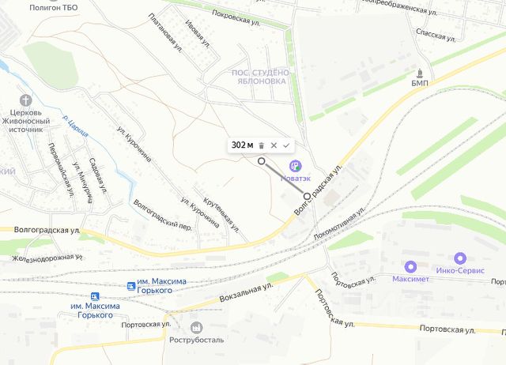
Task: Click the Церковь Живоносный источник church icon
Action: click(x=26, y=100)
